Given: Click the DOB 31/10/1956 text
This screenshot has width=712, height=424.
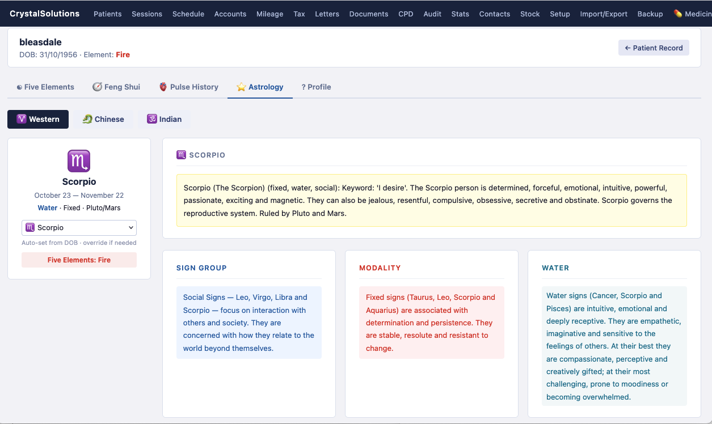Looking at the screenshot, I should 48,55.
